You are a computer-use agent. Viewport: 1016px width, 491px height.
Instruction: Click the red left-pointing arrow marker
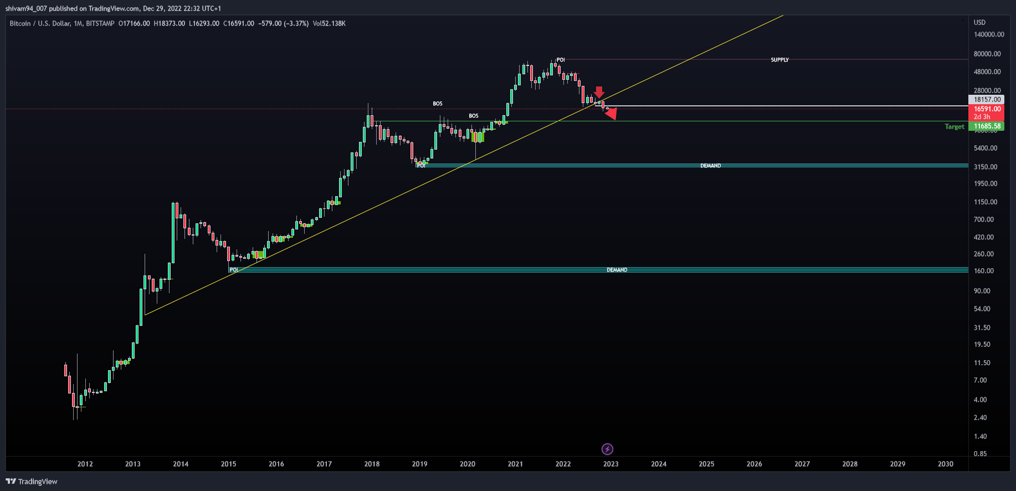610,114
